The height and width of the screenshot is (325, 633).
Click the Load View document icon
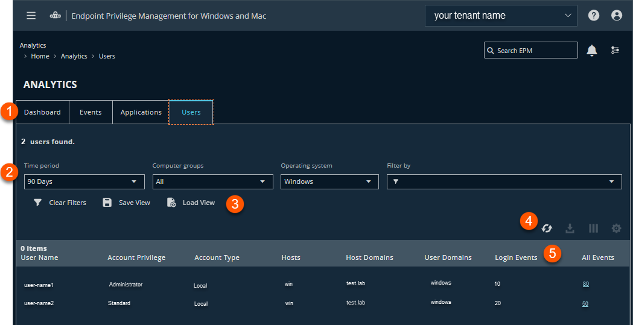(x=171, y=203)
